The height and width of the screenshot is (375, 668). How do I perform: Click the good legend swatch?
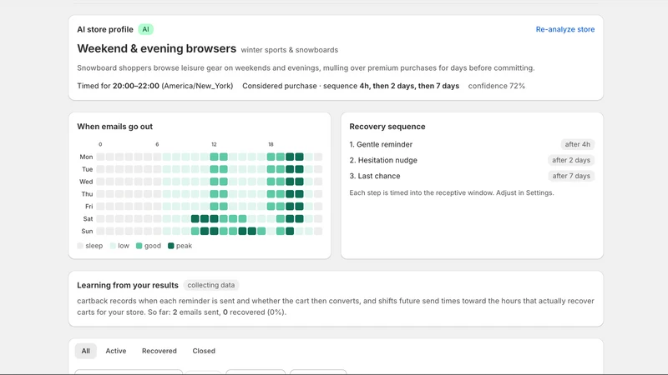[139, 246]
